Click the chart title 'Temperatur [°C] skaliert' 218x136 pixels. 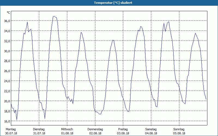[113, 3]
